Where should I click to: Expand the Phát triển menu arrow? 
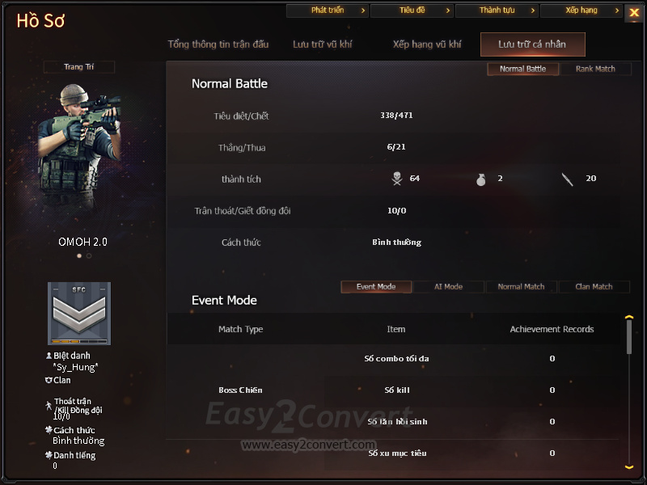click(363, 11)
